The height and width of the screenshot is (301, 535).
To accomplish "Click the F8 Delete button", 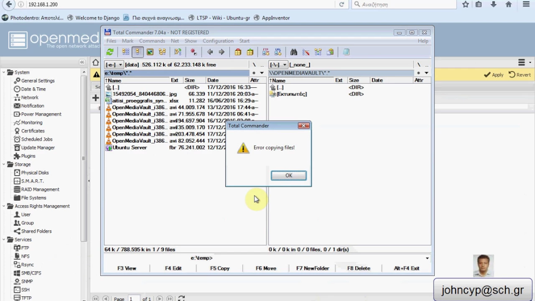I will (x=359, y=268).
